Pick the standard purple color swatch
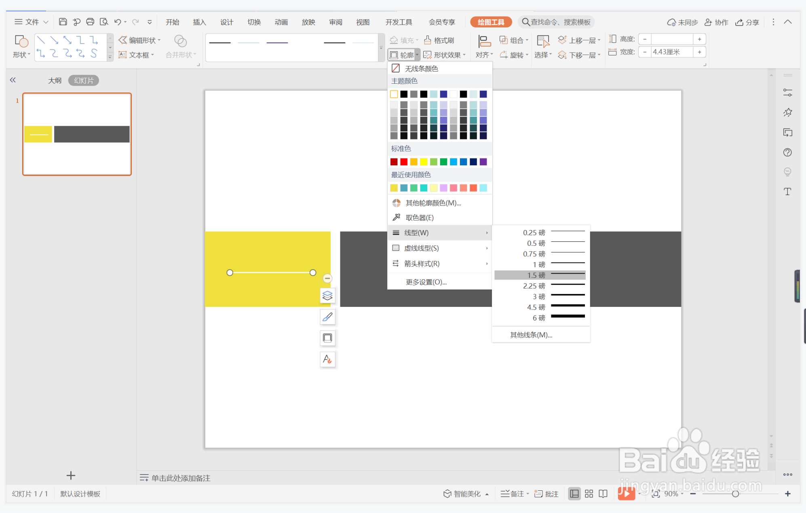The image size is (806, 513). [483, 162]
